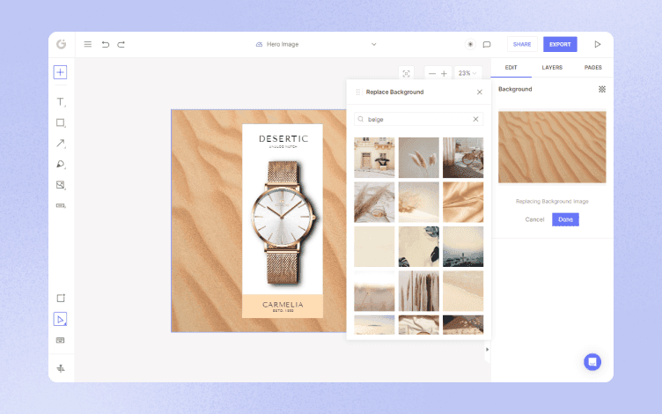The height and width of the screenshot is (414, 662).
Task: Click the EXPORT button
Action: [560, 44]
